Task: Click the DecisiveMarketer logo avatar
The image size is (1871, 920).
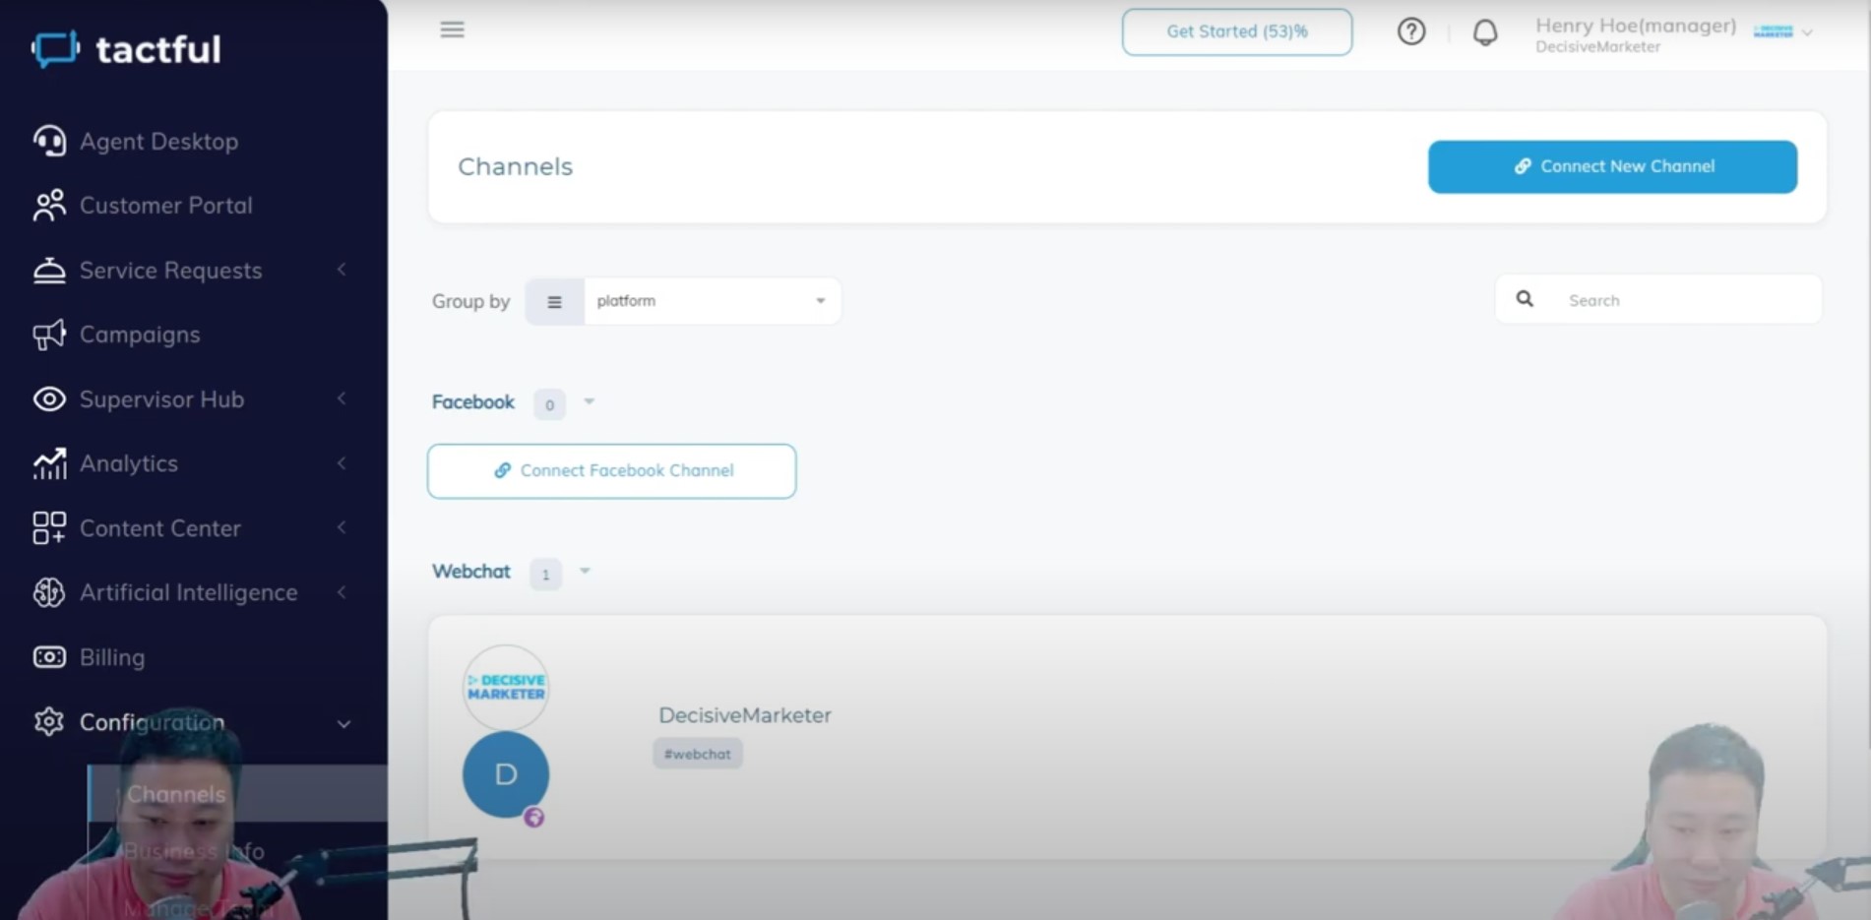Action: click(x=506, y=687)
